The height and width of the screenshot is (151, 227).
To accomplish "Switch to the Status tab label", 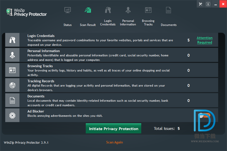I will [67, 25].
